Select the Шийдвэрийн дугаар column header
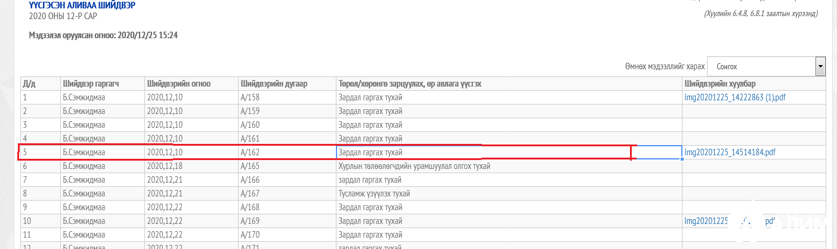The image size is (837, 249). (x=273, y=84)
